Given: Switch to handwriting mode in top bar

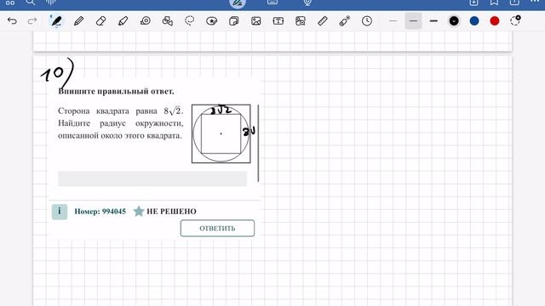Looking at the screenshot, I should tap(238, 3).
